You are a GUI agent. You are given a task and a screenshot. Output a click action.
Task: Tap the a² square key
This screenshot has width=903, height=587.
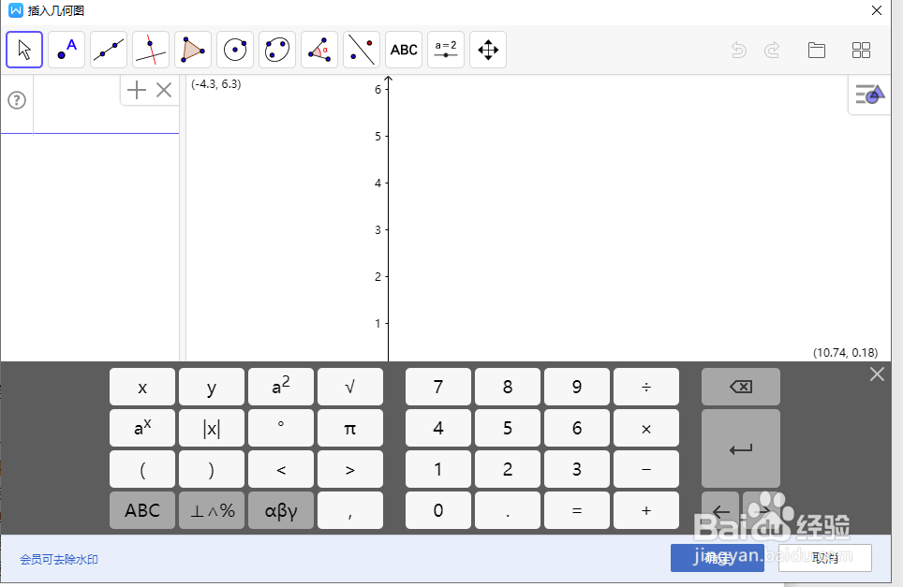coord(281,387)
